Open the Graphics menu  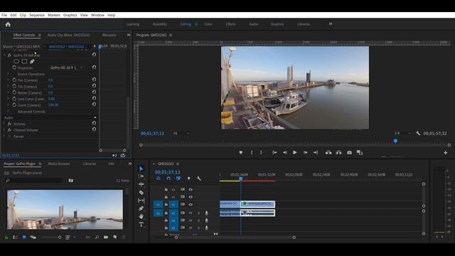(x=70, y=15)
